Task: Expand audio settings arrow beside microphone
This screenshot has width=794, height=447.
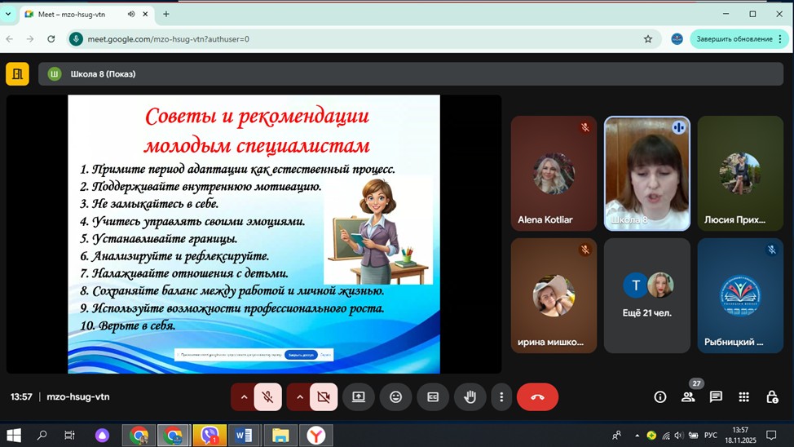Action: (243, 397)
